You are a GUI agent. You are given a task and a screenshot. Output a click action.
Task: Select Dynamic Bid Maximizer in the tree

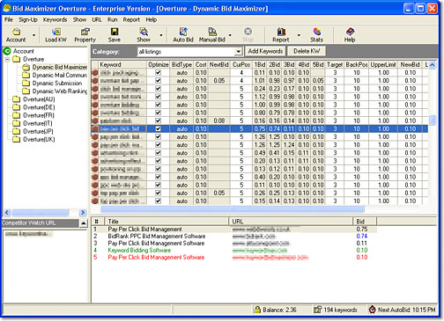tap(60, 67)
